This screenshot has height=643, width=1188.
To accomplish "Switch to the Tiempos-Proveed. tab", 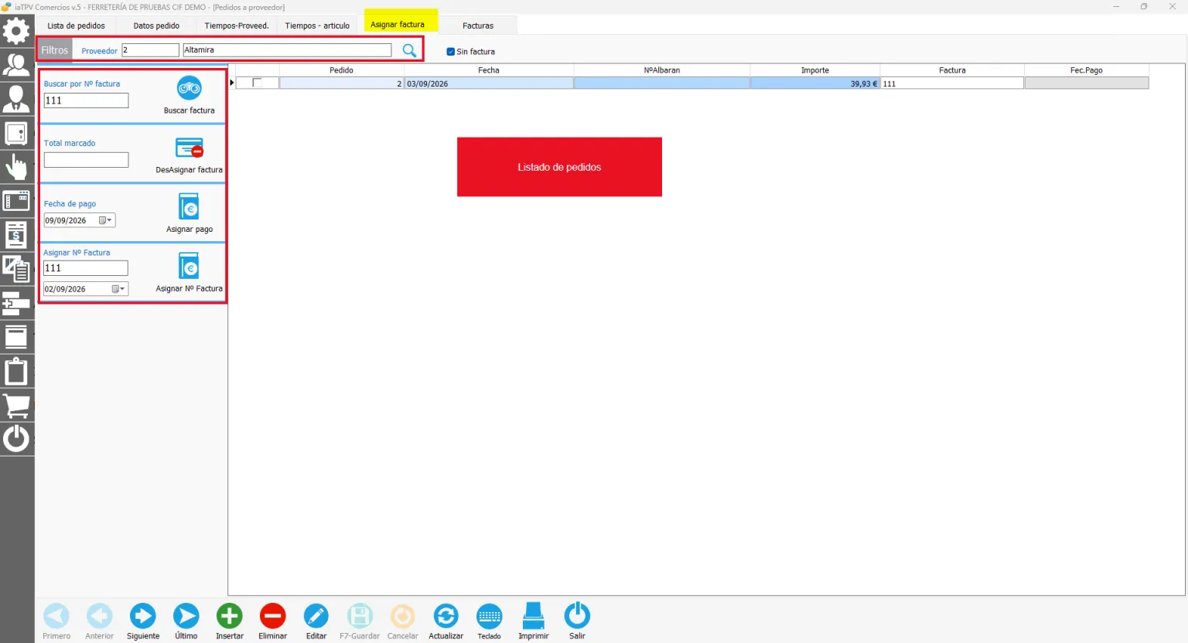I will click(237, 26).
